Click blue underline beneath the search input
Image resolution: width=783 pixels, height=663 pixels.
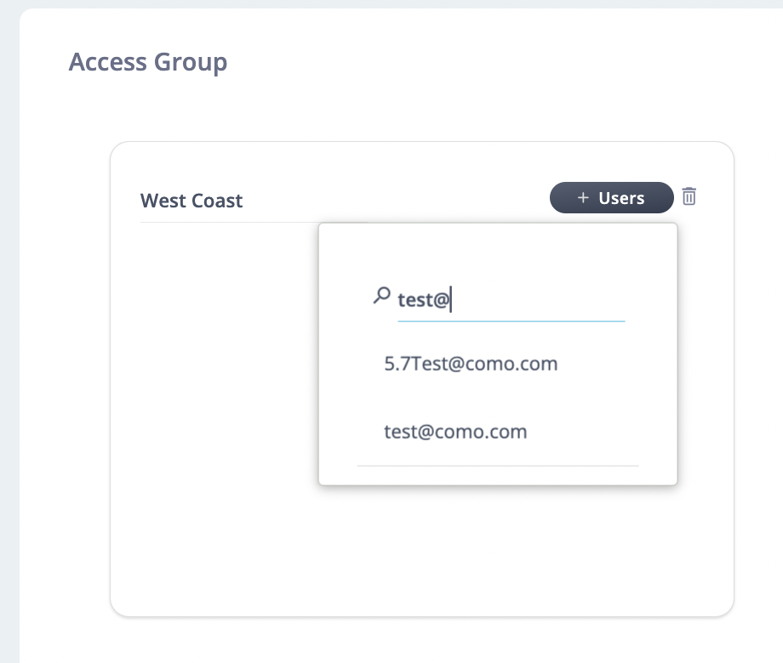[512, 321]
